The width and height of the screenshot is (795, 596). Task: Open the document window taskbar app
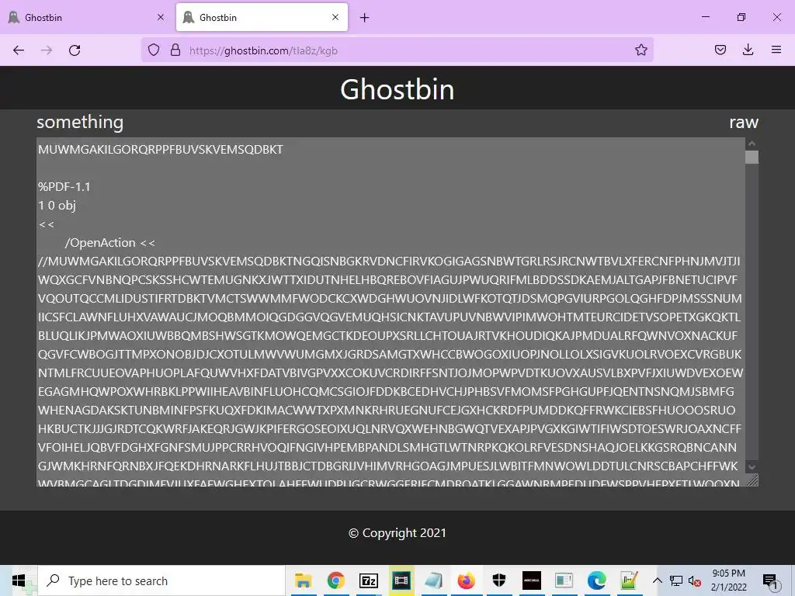[564, 580]
